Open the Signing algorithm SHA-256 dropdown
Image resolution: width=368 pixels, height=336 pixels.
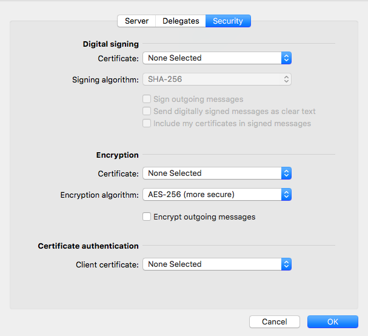tap(217, 79)
